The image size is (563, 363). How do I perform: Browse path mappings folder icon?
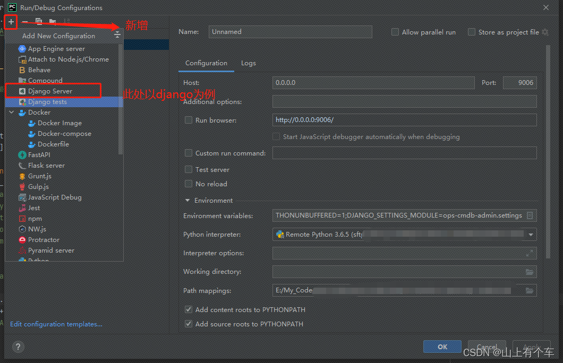(x=530, y=290)
